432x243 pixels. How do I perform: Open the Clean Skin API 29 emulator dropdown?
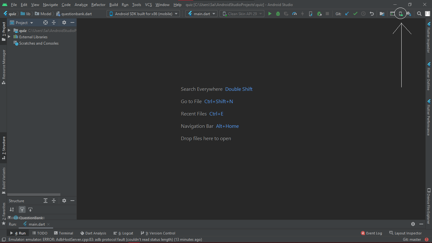coord(242,14)
